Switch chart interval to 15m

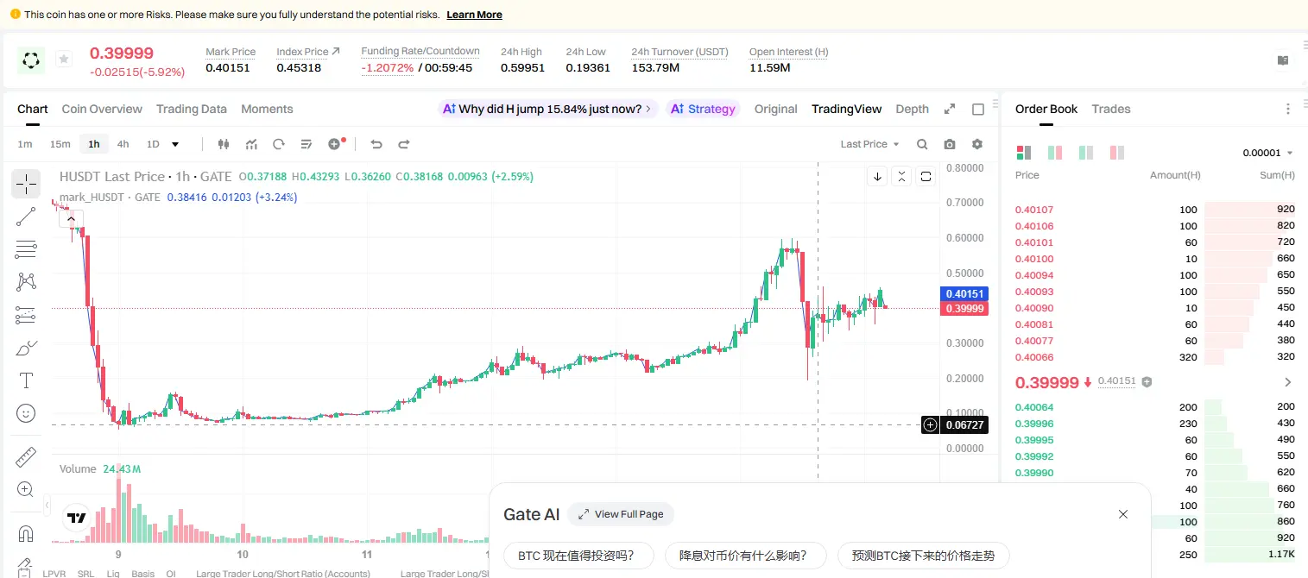[60, 144]
